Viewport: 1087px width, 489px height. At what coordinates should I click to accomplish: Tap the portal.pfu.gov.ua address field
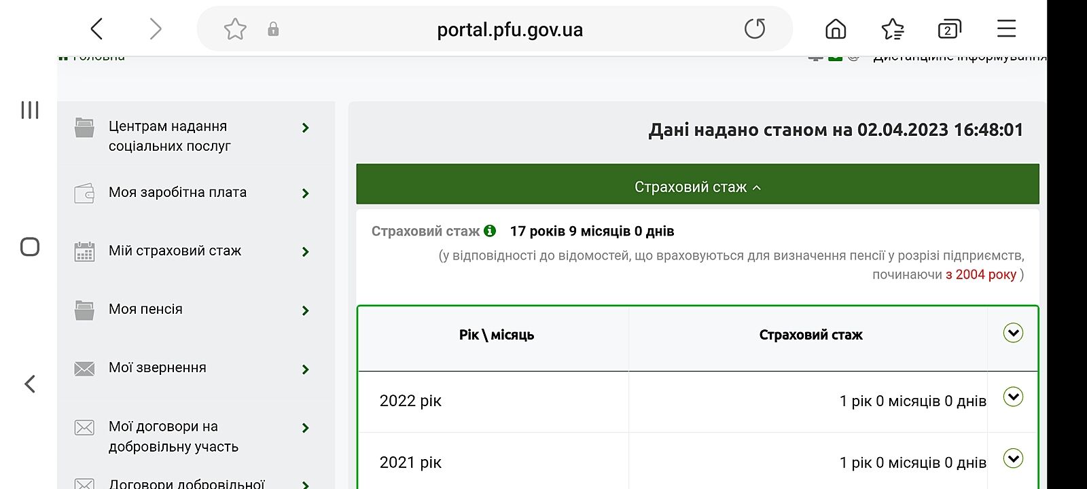(510, 30)
